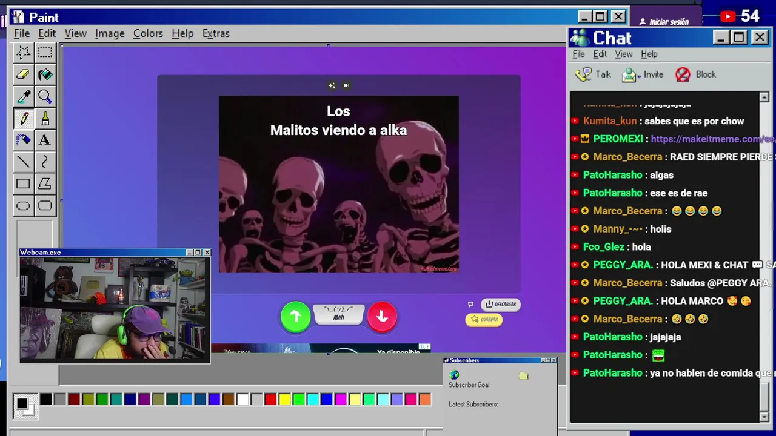Choose the Curve tool in Paint
Screen dimensions: 776x436
point(45,162)
